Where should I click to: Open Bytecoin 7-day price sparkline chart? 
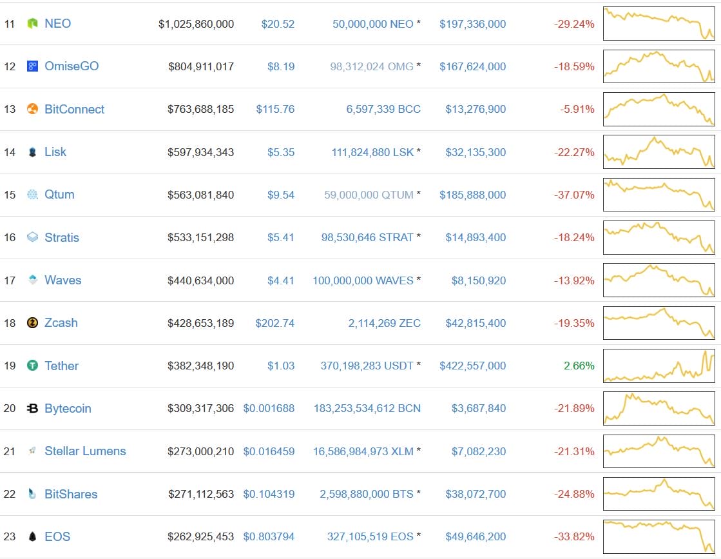point(659,408)
